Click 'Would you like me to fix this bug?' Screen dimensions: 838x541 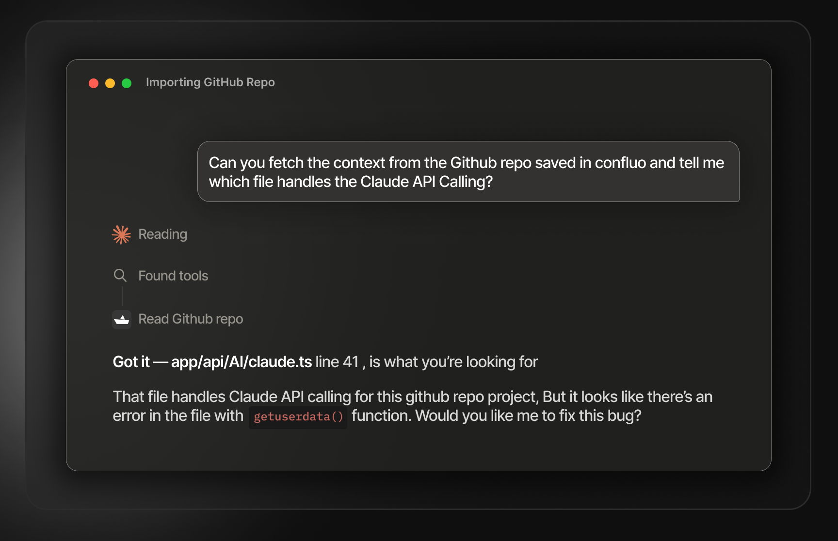529,416
